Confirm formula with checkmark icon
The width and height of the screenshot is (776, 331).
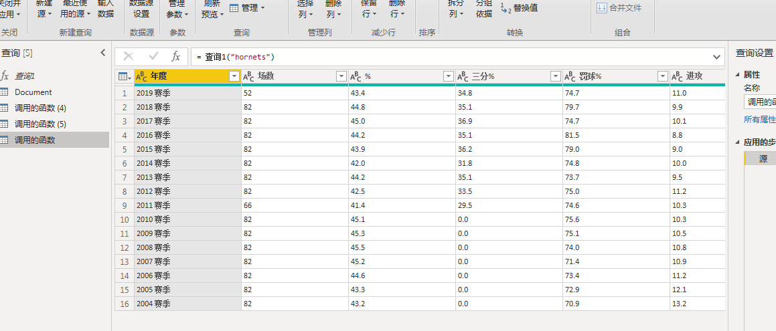pyautogui.click(x=153, y=57)
